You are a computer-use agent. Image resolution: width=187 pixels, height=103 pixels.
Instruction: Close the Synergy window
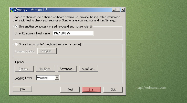[123, 10]
